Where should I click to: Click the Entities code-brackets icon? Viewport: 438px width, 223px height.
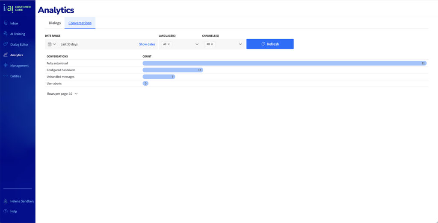(x=6, y=76)
